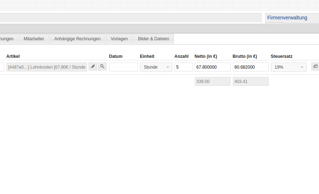The image size is (319, 194).
Task: Click the Netto total field 339.00
Action: pyautogui.click(x=212, y=82)
